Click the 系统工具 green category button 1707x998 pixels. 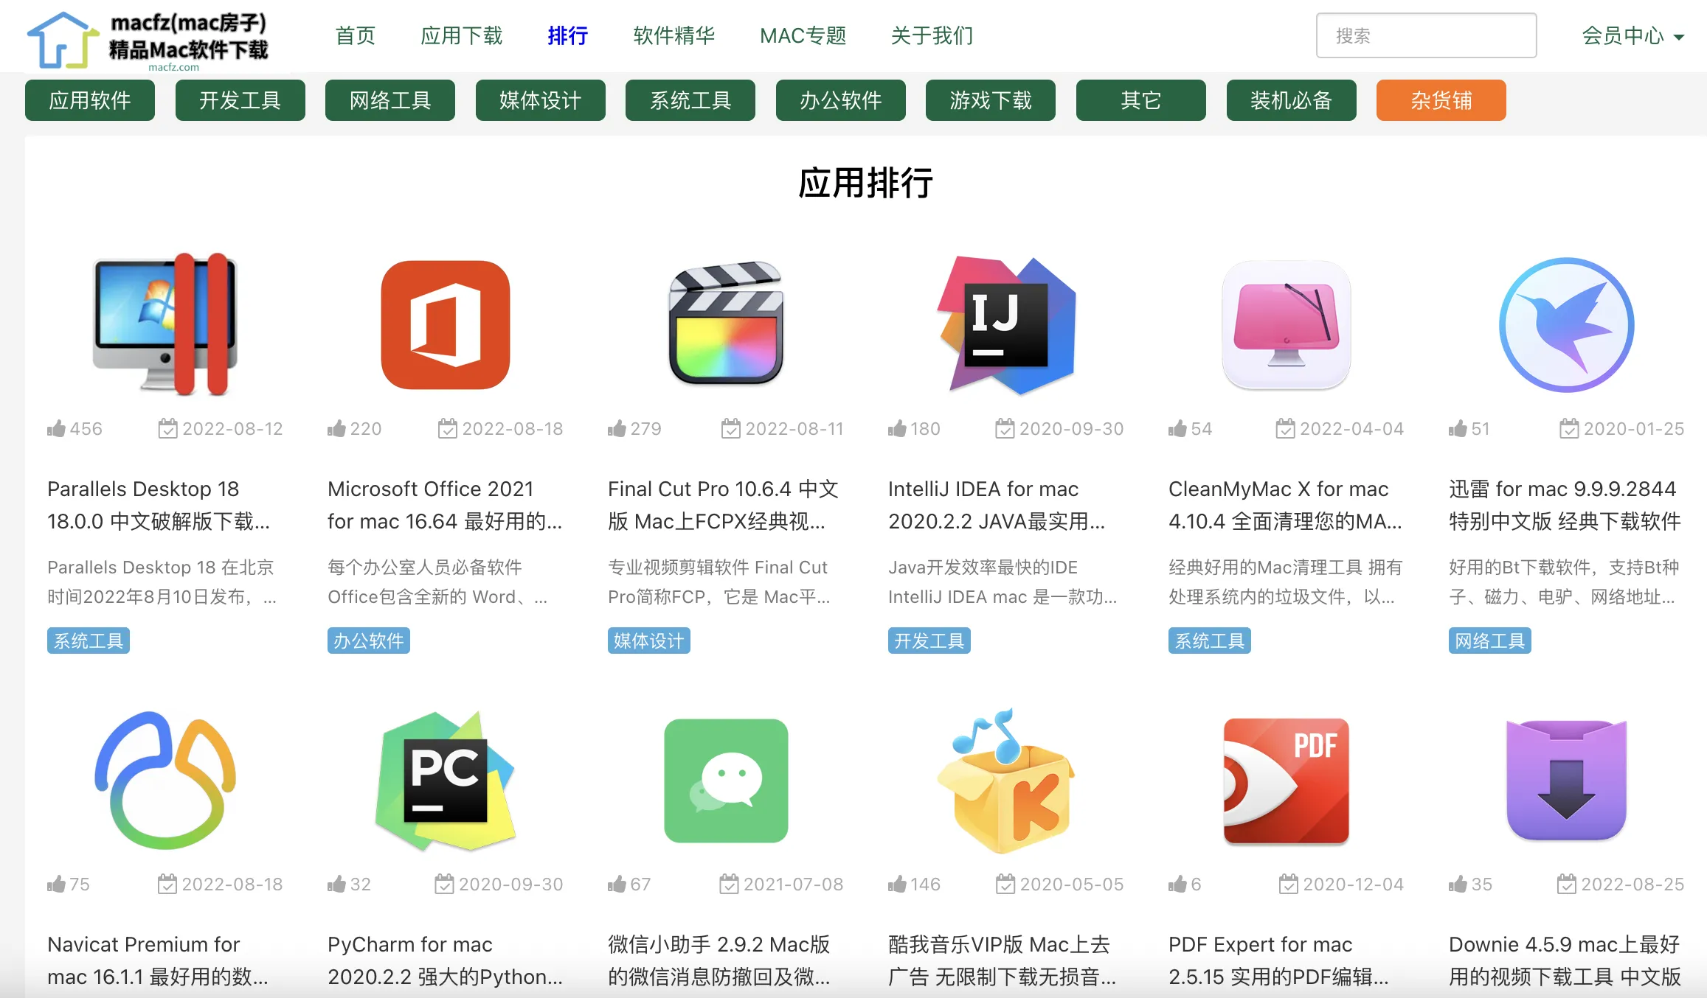pyautogui.click(x=690, y=100)
